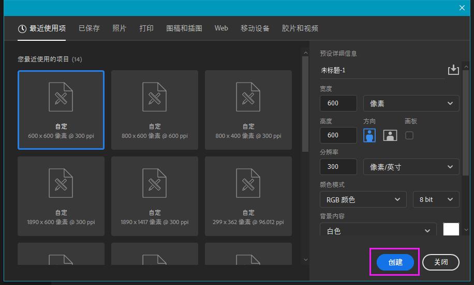This screenshot has width=474, height=285.
Task: Switch to the 图稿和插图 tab
Action: [184, 28]
